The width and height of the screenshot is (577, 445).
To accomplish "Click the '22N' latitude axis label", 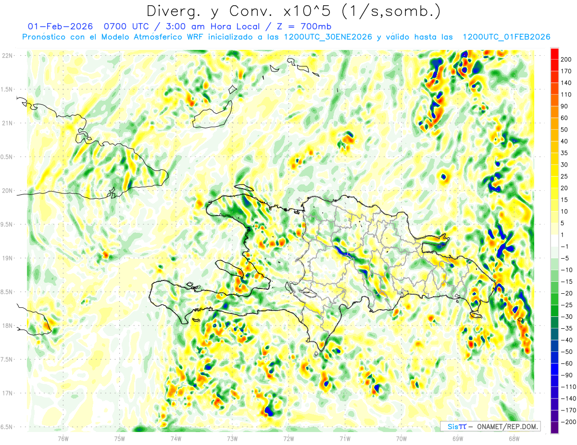I will 7,56.
